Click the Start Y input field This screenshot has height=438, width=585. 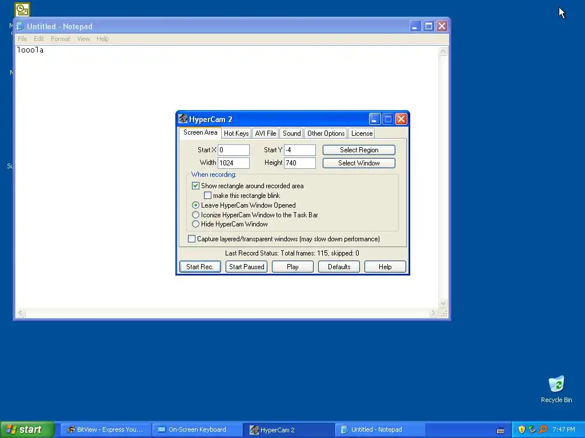[300, 150]
